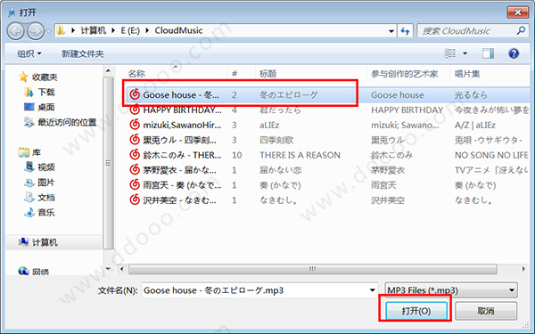Screen dimensions: 535x334
Task: Click the magnifier search icon
Action: pos(521,30)
